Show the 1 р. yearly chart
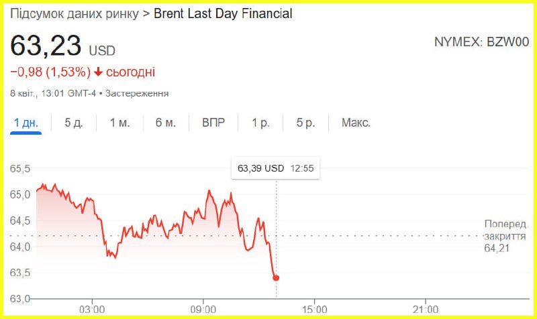This screenshot has width=537, height=319. 260,123
